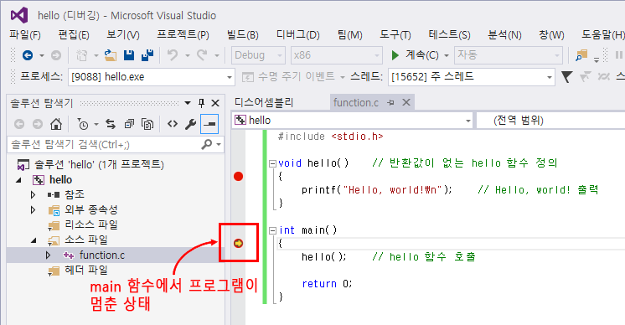Click Solution Explorer Back arrow icon
The image size is (625, 325).
pyautogui.click(x=19, y=124)
